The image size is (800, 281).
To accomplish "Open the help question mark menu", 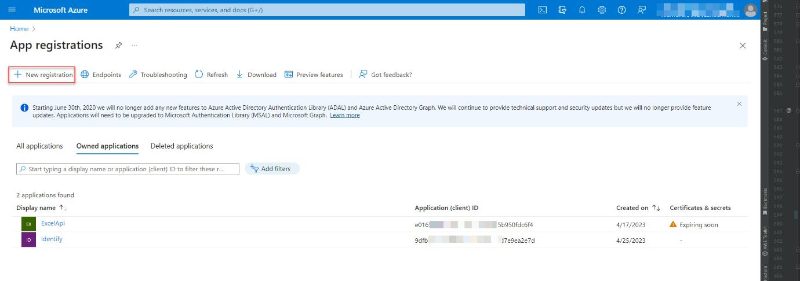I will coord(621,10).
